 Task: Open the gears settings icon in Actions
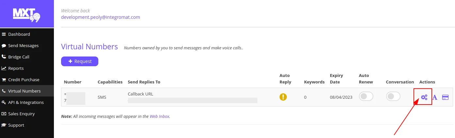coord(424,97)
